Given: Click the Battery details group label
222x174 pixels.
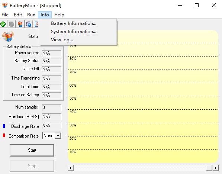Looking at the screenshot, I should (19, 46).
